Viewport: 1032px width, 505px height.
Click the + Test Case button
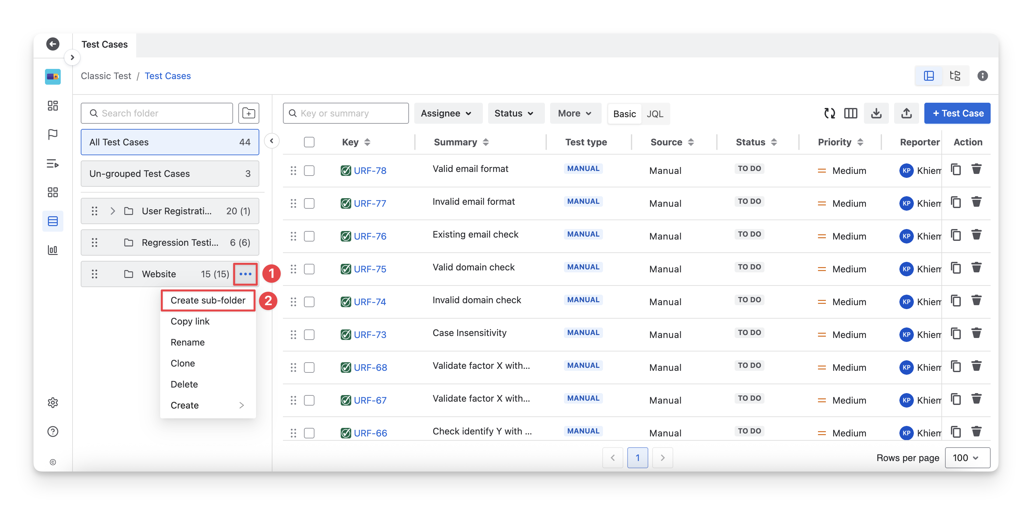click(957, 113)
